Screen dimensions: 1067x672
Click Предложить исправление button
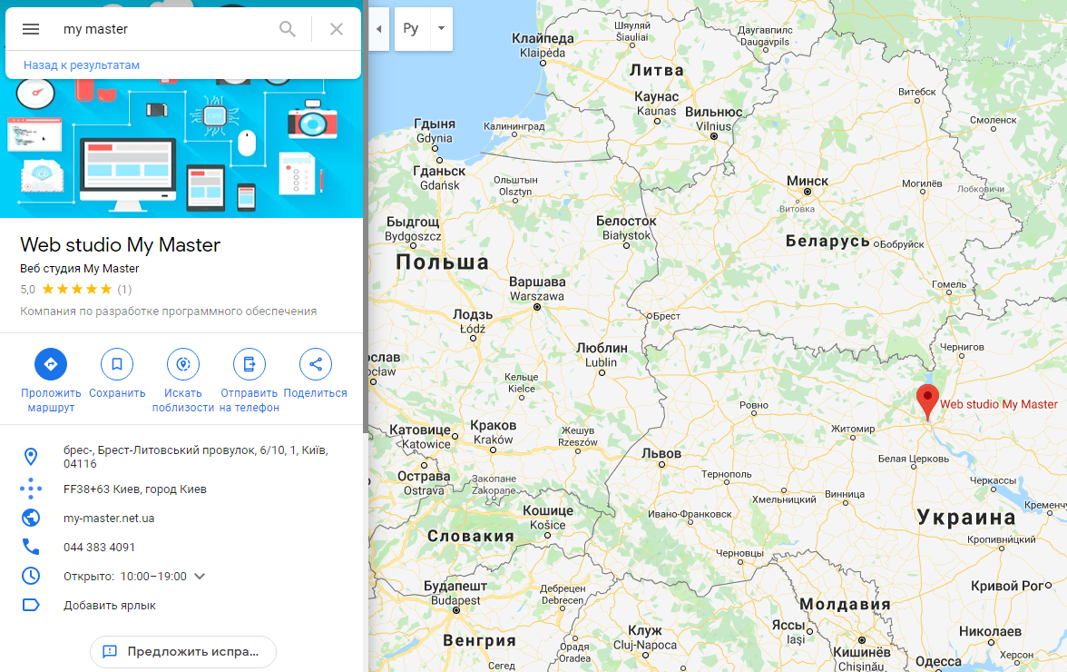pyautogui.click(x=183, y=652)
